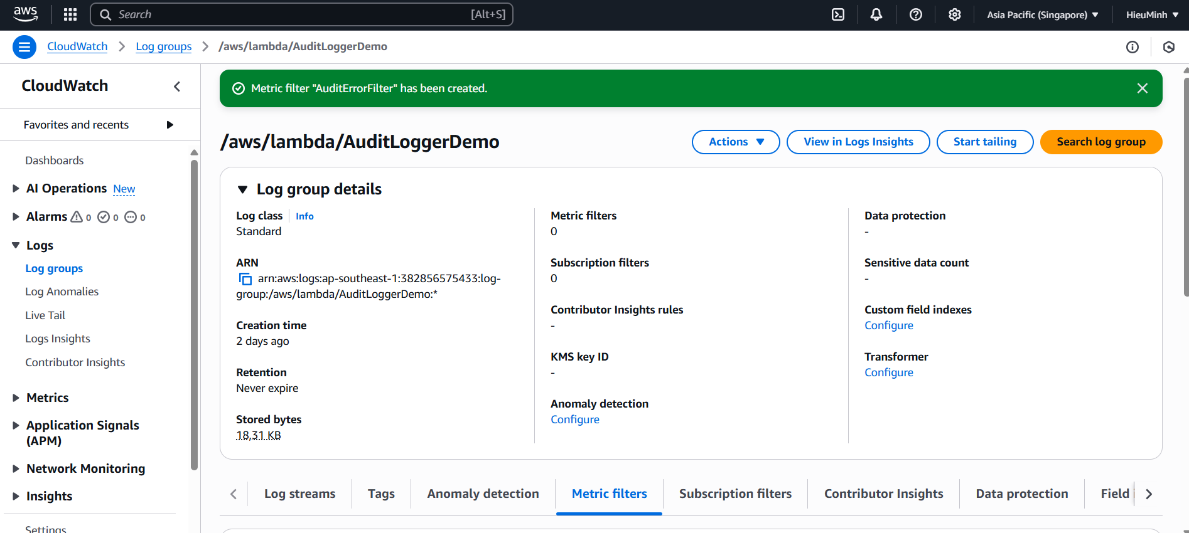The height and width of the screenshot is (533, 1189).
Task: Configure Anomaly detection link
Action: [x=575, y=420]
